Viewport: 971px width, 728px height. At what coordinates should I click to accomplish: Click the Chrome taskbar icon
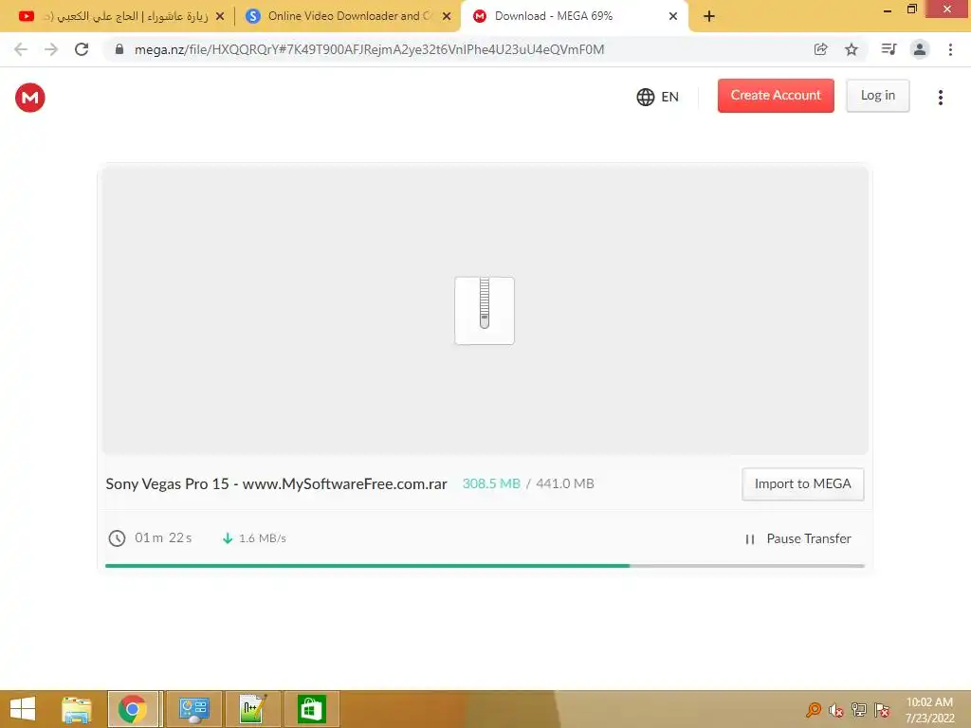click(x=133, y=709)
